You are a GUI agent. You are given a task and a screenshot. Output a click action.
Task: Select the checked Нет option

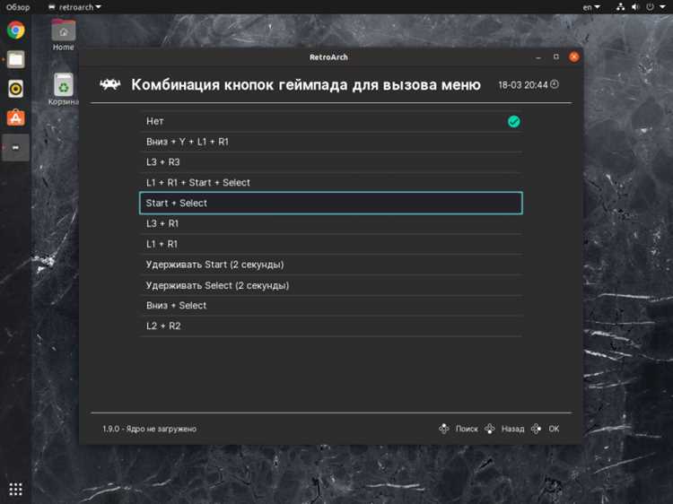331,121
